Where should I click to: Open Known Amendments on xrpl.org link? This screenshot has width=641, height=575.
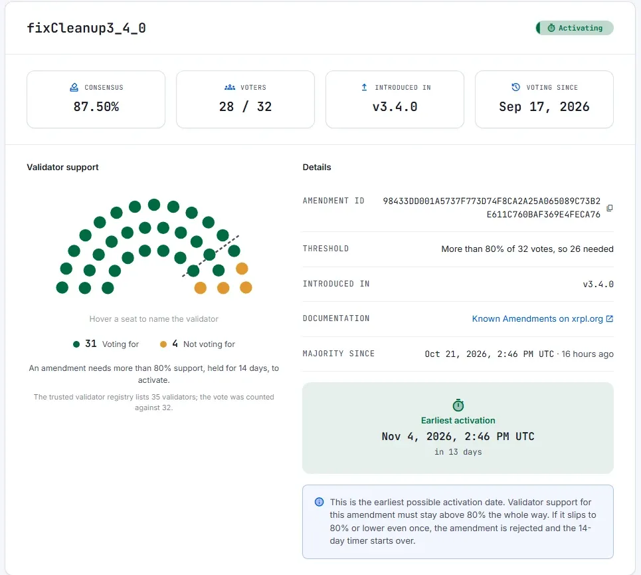point(543,319)
